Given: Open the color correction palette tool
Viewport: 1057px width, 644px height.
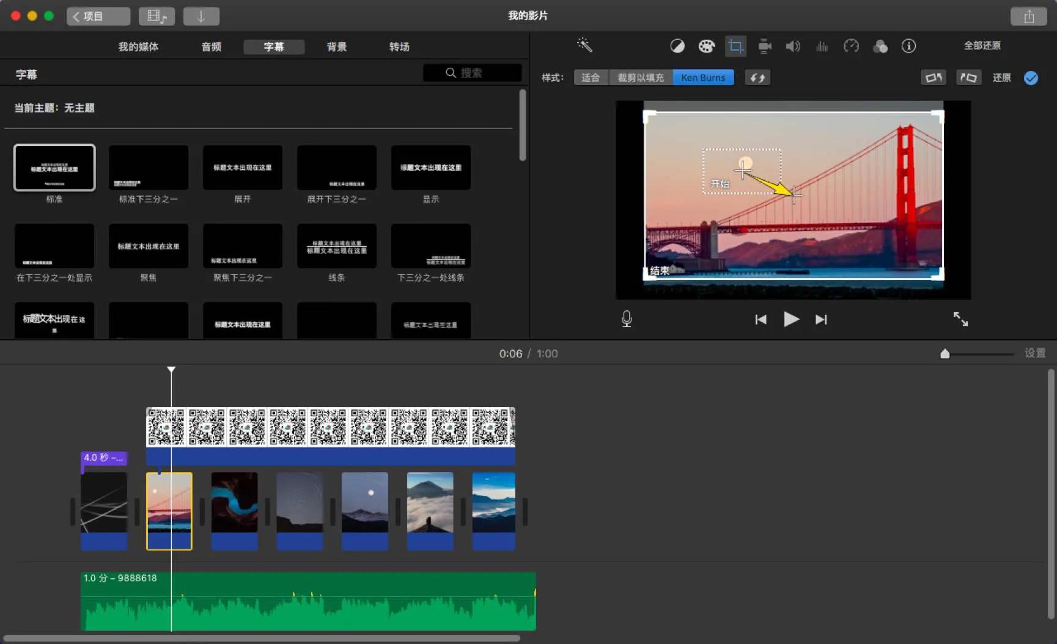Looking at the screenshot, I should click(x=706, y=46).
